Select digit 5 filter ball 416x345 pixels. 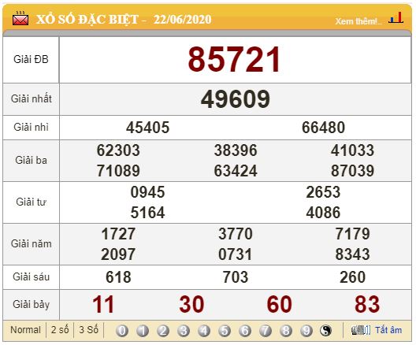pyautogui.click(x=225, y=331)
